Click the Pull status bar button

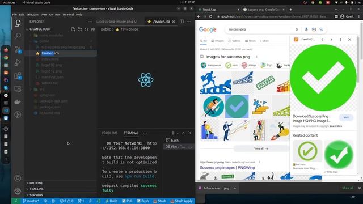(127, 201)
